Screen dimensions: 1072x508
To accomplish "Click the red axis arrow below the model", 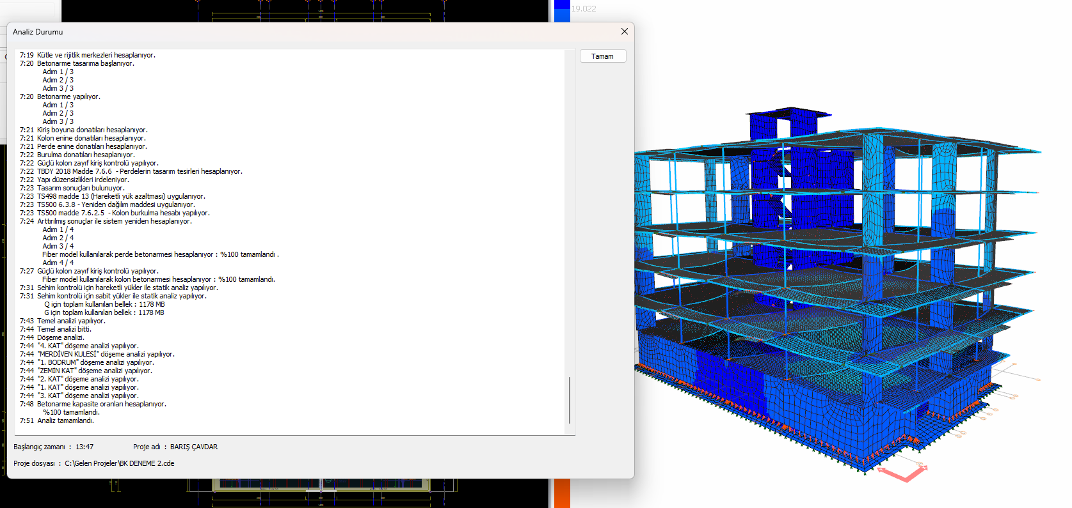I will 902,473.
